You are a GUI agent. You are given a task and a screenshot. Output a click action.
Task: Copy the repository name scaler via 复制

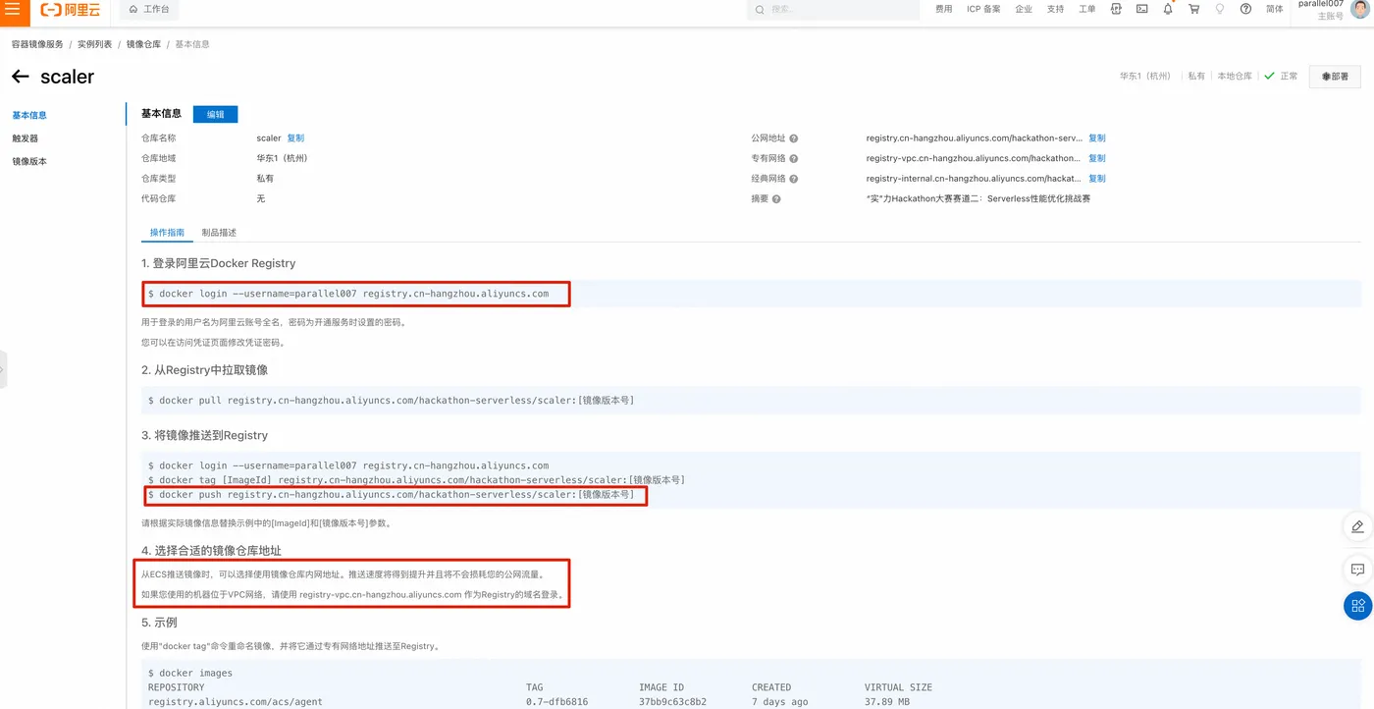295,138
